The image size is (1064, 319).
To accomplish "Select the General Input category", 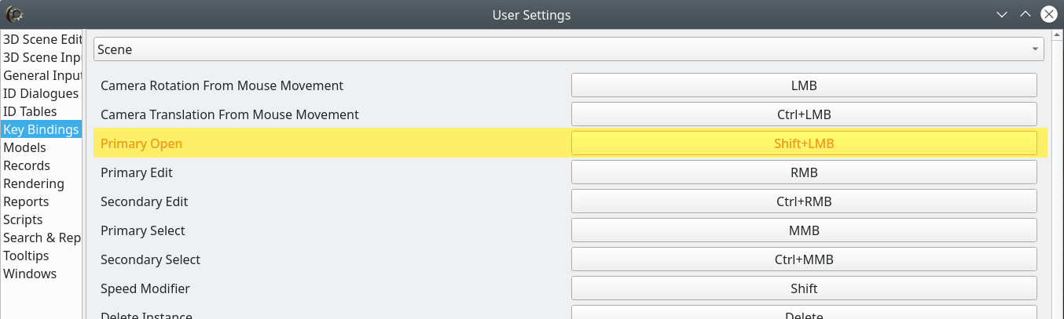I will click(42, 75).
